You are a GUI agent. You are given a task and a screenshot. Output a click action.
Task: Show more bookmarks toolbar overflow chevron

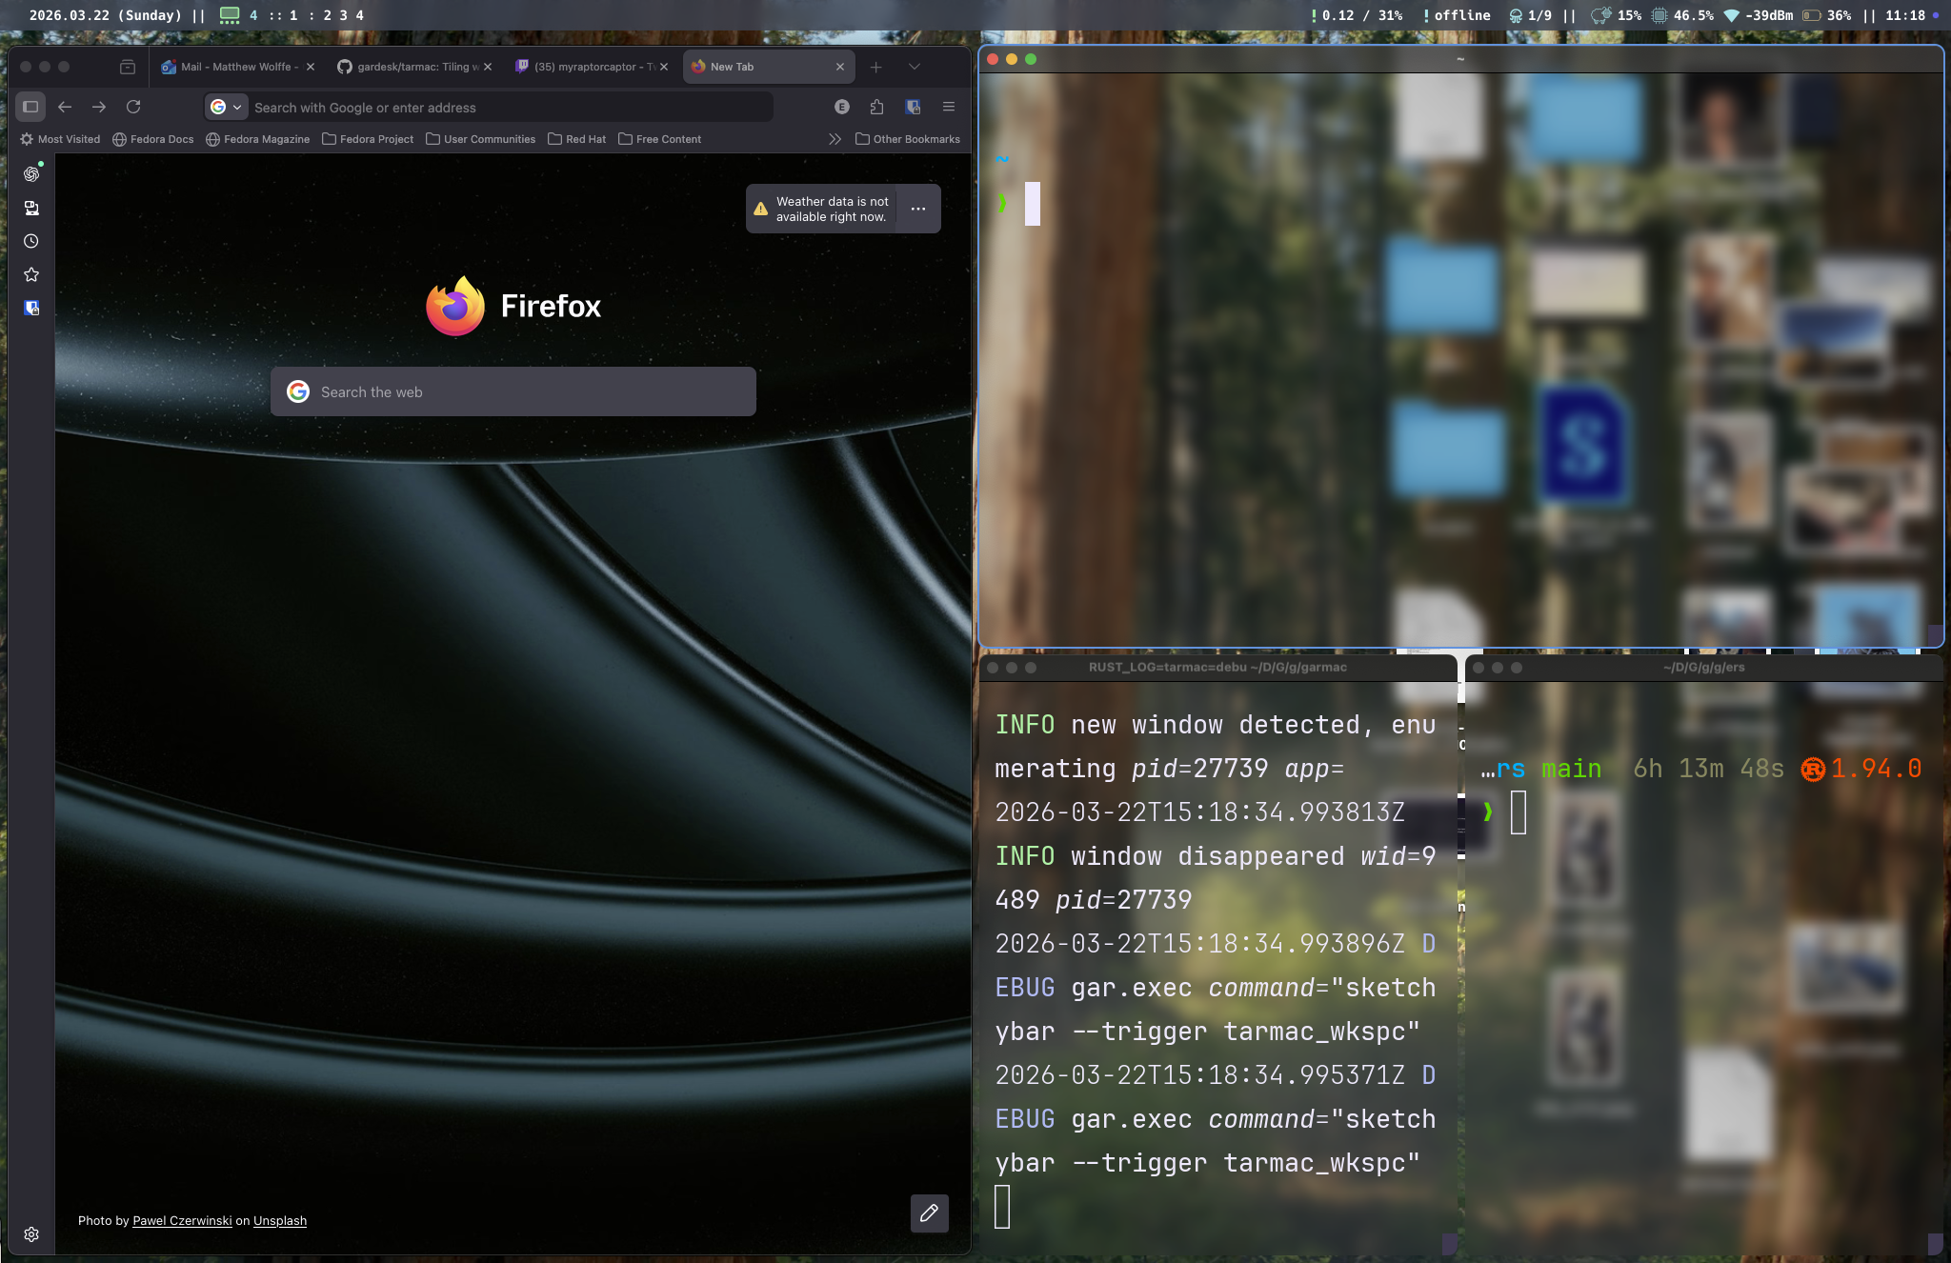coord(835,139)
